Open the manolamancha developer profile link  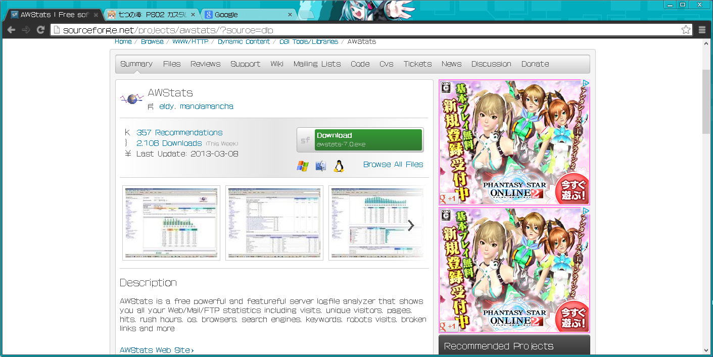coord(207,106)
